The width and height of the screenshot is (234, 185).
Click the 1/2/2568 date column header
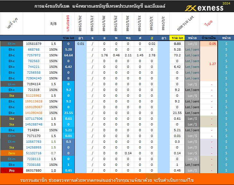pos(152,23)
